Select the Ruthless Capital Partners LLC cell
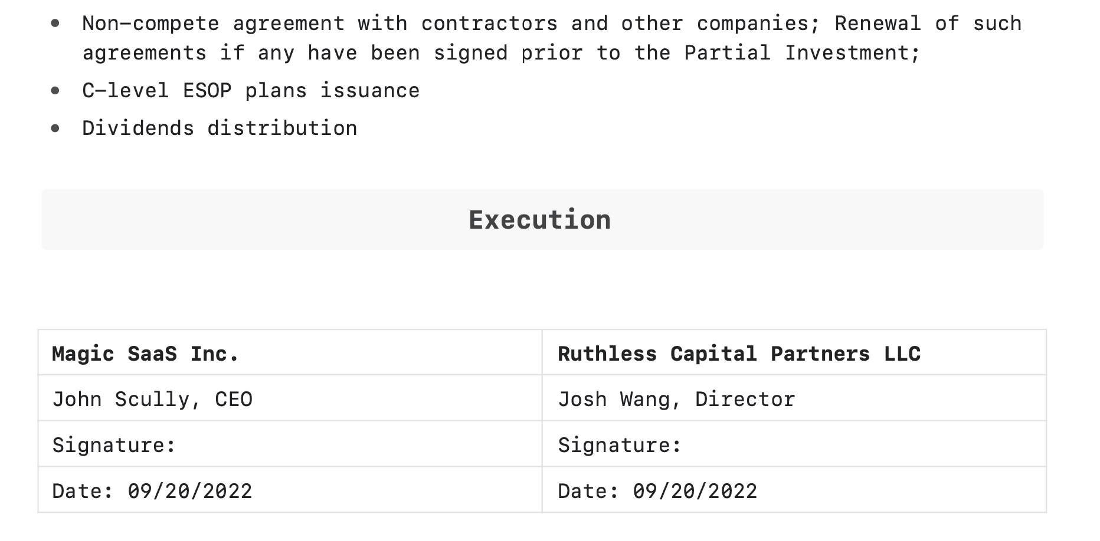This screenshot has width=1100, height=541. (x=794, y=352)
